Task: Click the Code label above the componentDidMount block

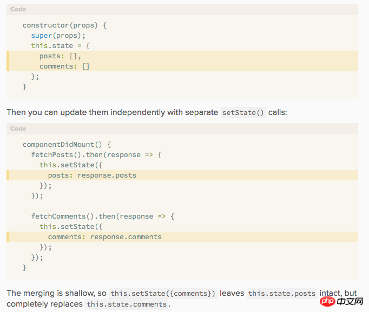Action: (x=18, y=128)
